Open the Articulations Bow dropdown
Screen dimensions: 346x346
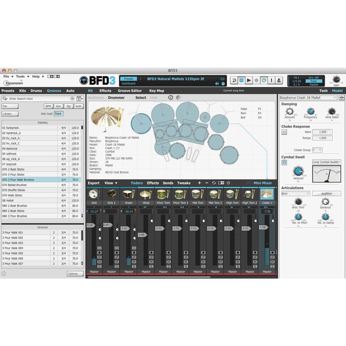(295, 193)
